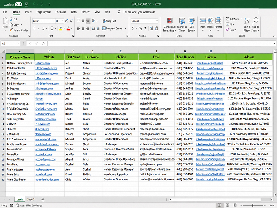Select column E header
277x208 pixels.
[x=120, y=51]
